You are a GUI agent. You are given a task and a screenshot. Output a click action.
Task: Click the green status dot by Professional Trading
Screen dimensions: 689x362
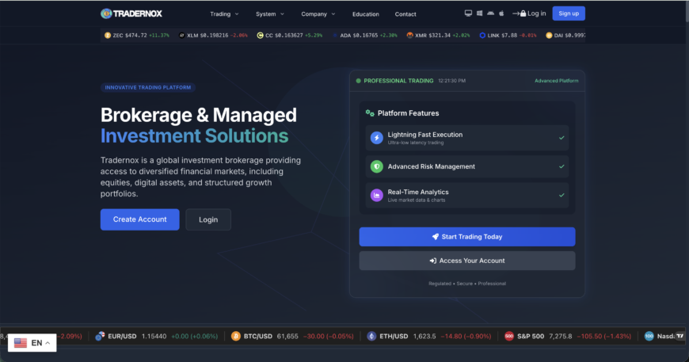click(359, 81)
